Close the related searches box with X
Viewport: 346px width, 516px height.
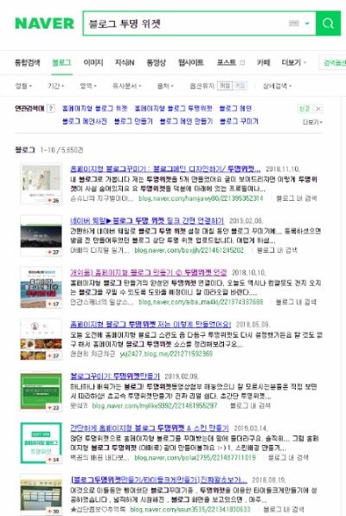(318, 108)
